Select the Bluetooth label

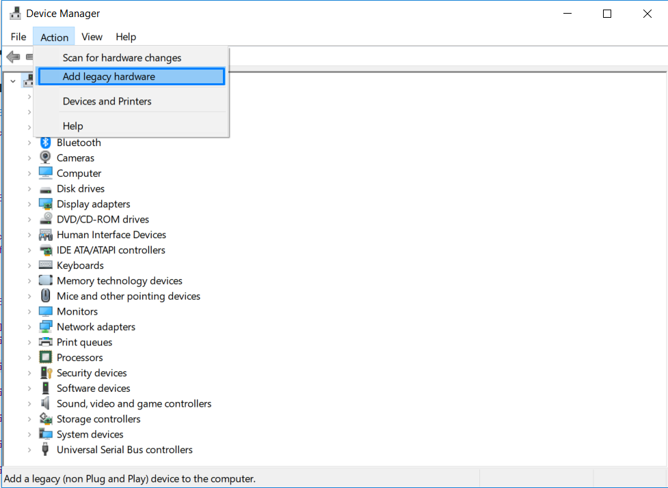[x=79, y=143]
